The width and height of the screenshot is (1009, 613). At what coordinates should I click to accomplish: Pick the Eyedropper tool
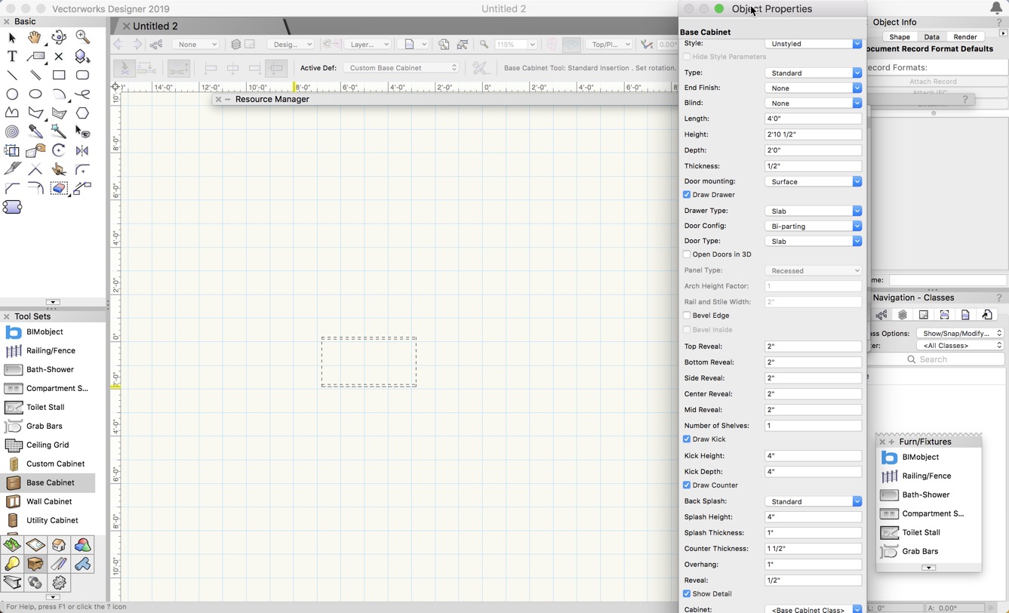click(x=35, y=131)
